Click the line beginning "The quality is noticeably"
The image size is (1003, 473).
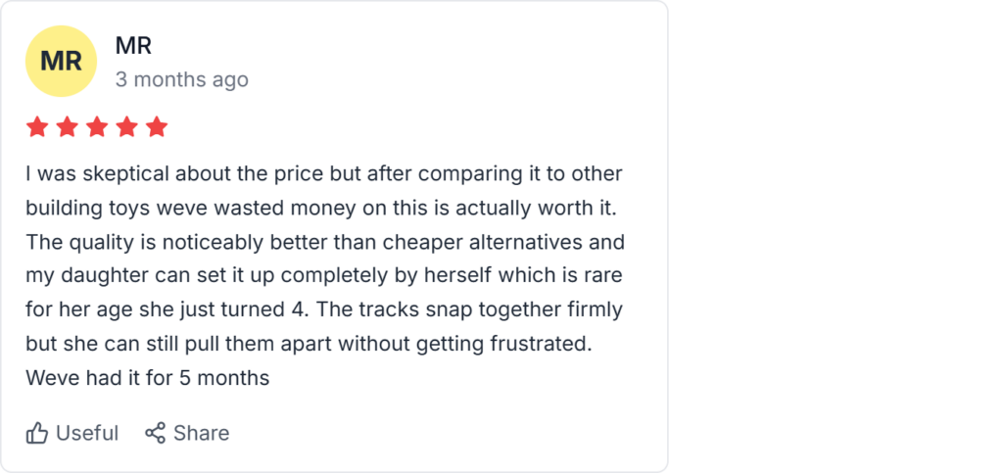point(324,242)
